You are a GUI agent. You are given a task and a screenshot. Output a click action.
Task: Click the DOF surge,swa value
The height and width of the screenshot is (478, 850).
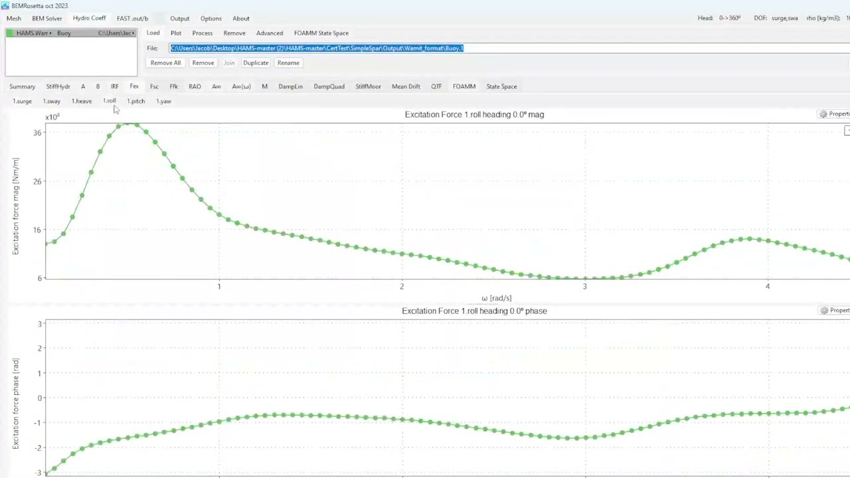coord(785,19)
